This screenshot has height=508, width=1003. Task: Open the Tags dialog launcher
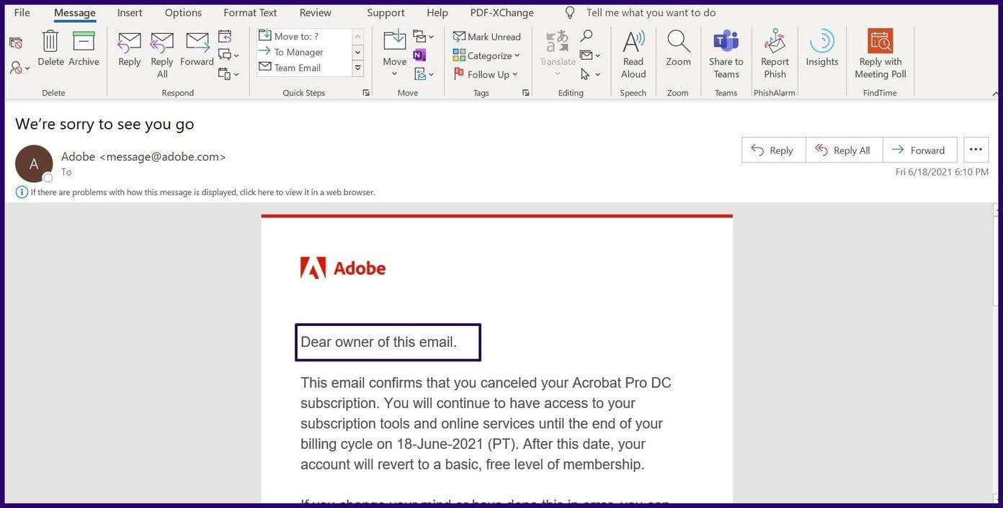point(525,93)
